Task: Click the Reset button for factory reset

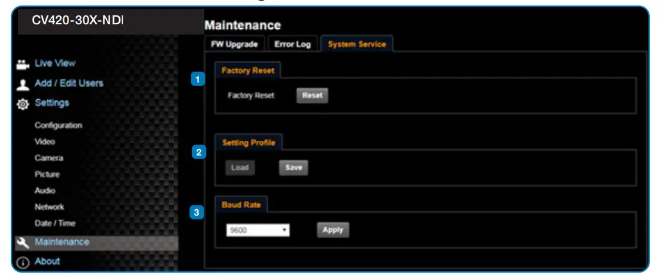Action: [313, 95]
